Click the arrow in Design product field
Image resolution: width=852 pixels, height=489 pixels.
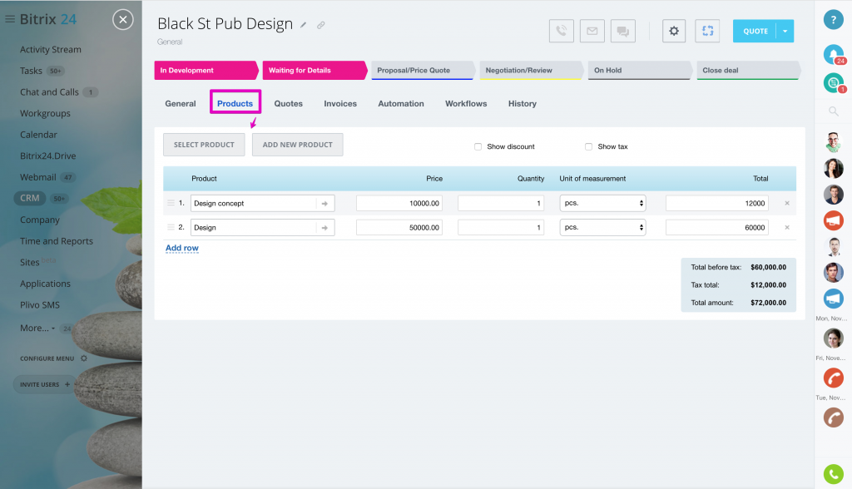click(325, 228)
